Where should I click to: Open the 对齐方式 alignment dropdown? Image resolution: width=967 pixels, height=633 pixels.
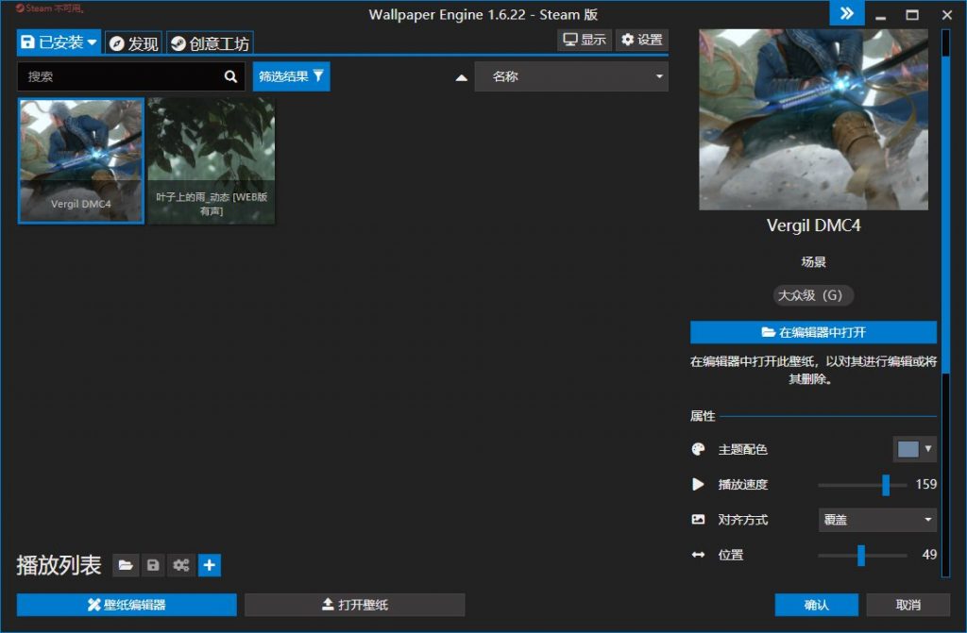876,520
